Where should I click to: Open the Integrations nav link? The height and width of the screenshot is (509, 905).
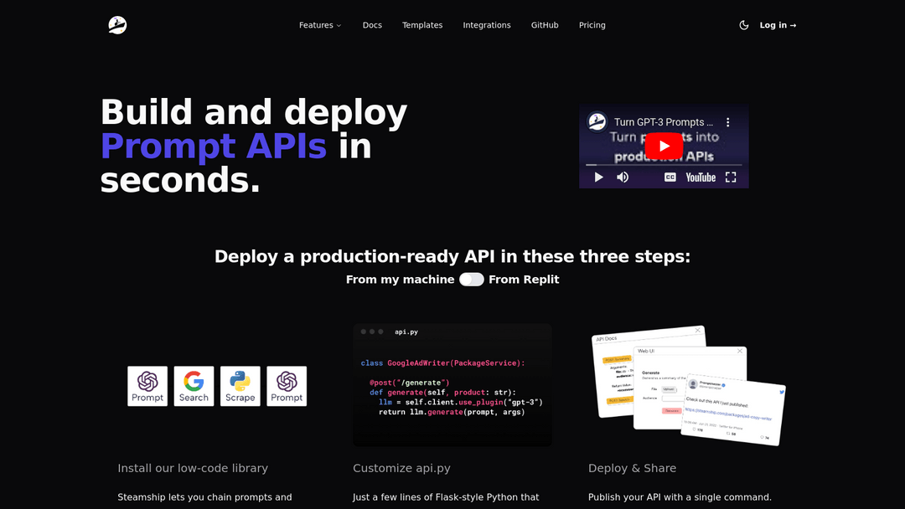(487, 25)
